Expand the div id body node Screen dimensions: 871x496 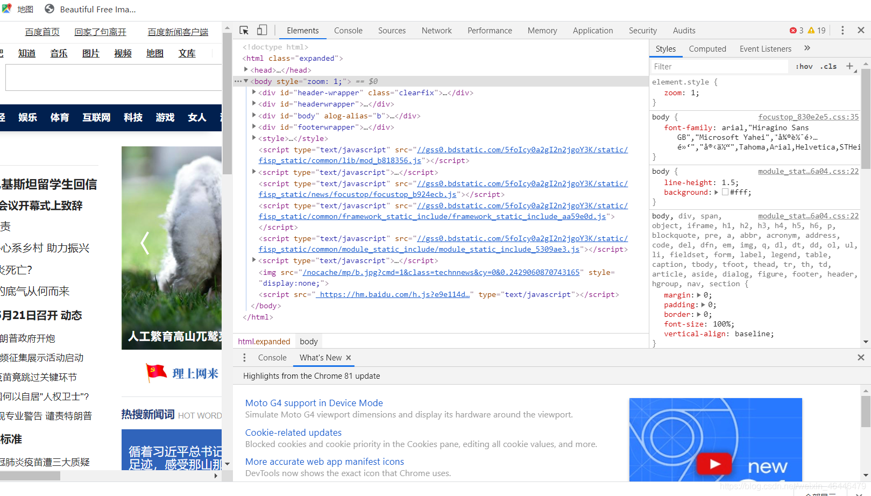(x=254, y=115)
